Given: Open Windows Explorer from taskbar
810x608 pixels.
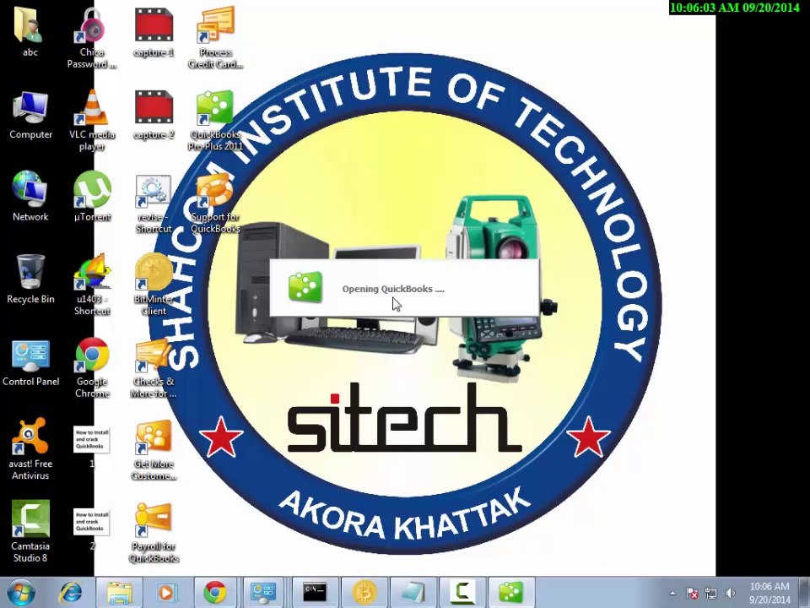Looking at the screenshot, I should pyautogui.click(x=119, y=593).
